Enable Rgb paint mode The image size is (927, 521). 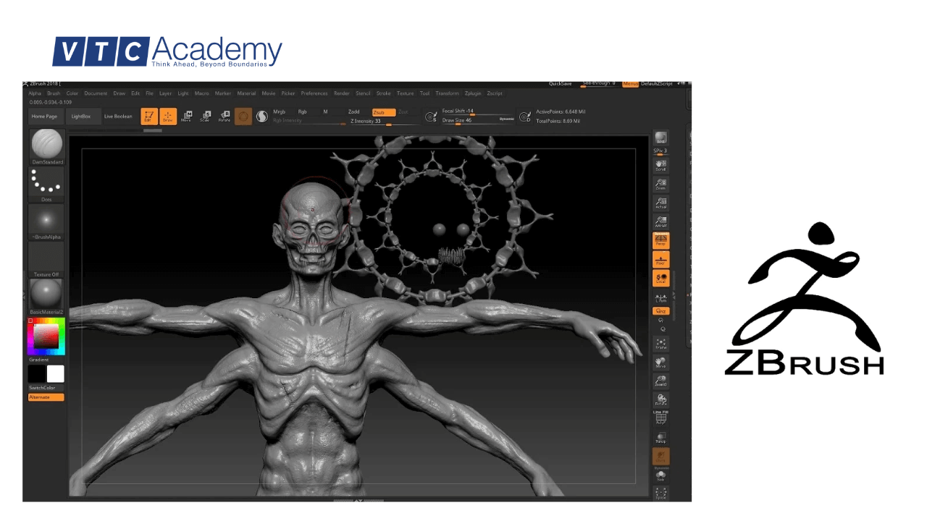click(303, 112)
